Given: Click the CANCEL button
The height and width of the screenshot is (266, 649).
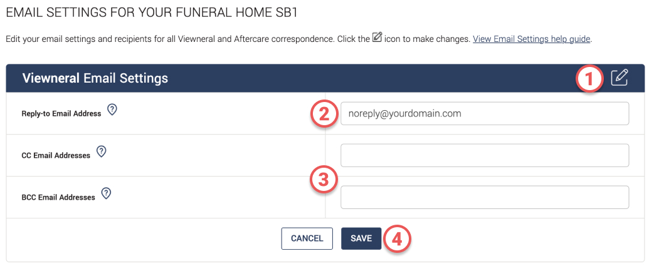Looking at the screenshot, I should (x=307, y=238).
